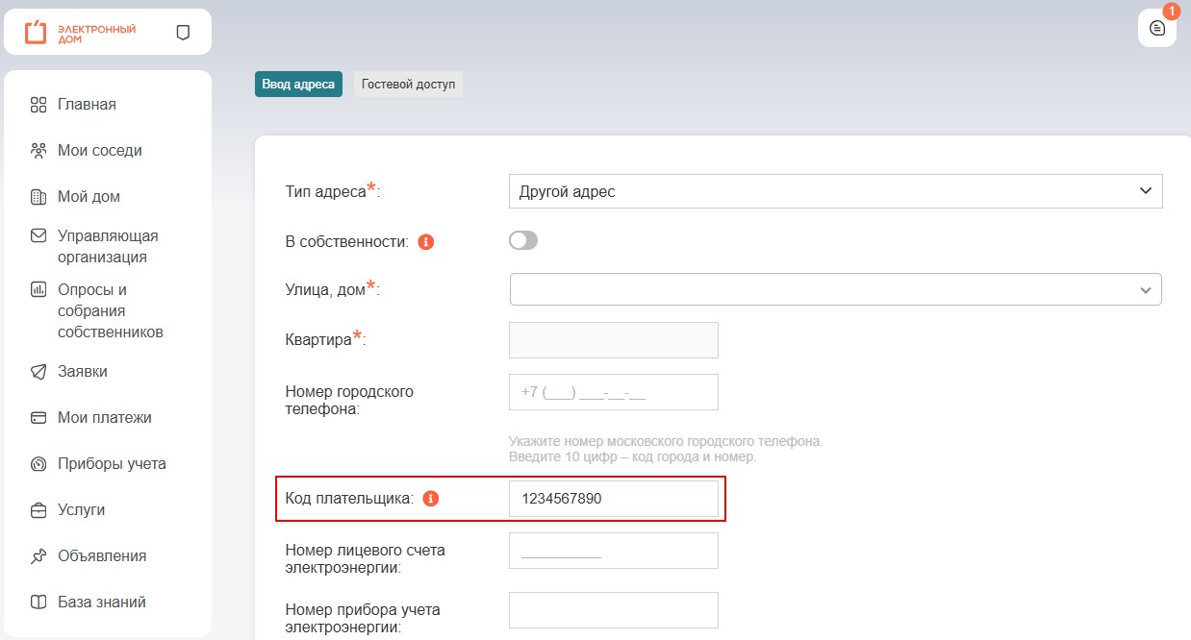
Task: Click the Код плательщика input field
Action: [x=613, y=499]
